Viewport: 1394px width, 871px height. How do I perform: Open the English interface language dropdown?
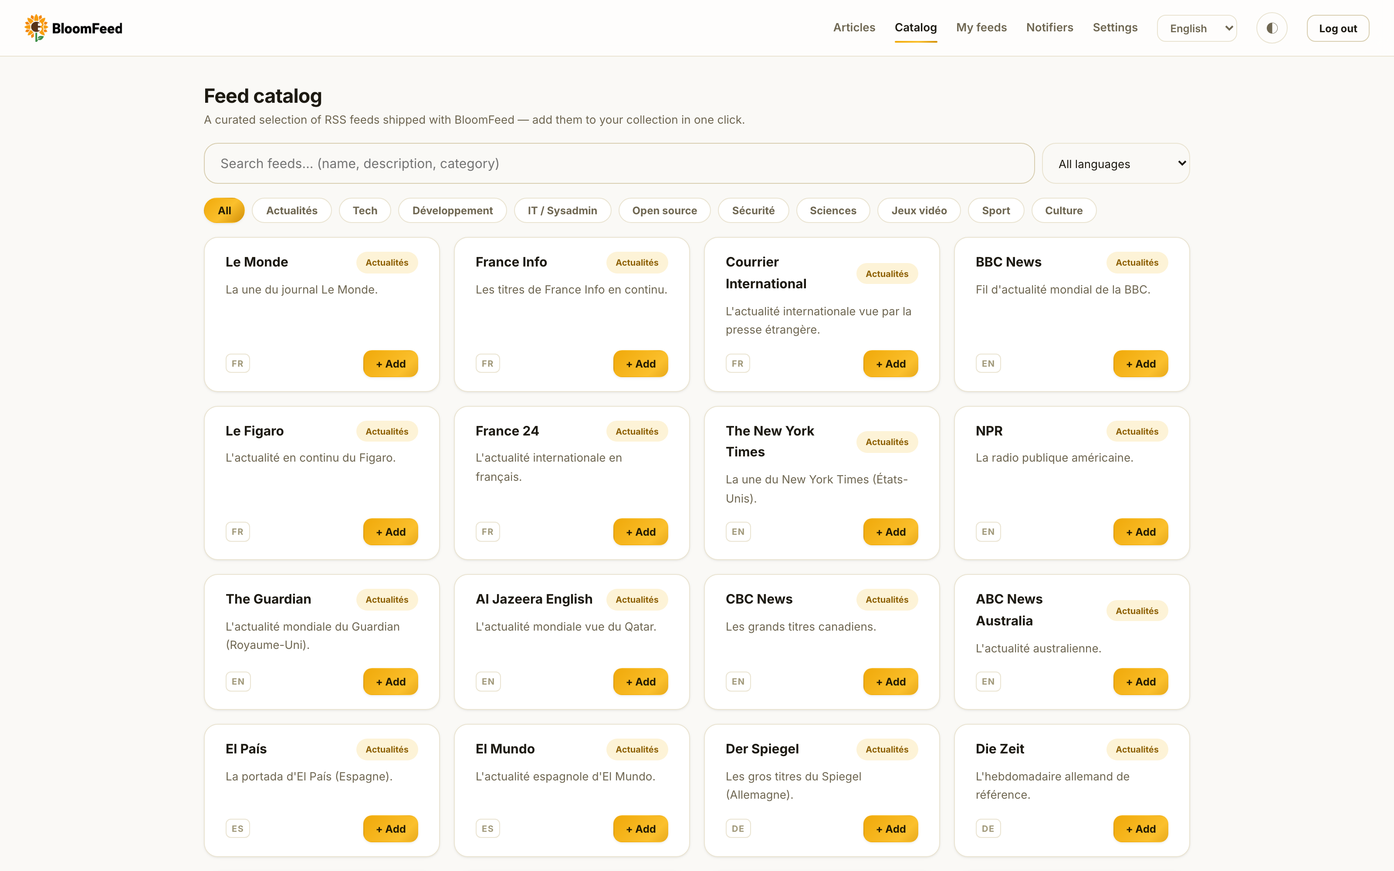coord(1197,28)
